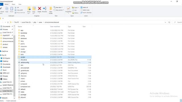Open the Easy access dropdown

59,10
